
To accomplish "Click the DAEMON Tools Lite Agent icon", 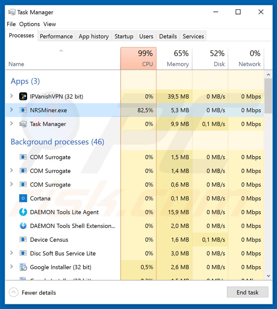I will (23, 212).
